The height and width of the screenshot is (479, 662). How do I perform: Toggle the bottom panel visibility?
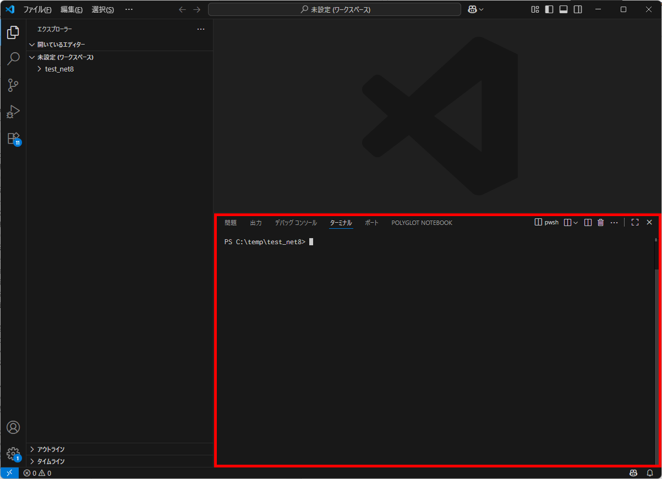point(563,9)
